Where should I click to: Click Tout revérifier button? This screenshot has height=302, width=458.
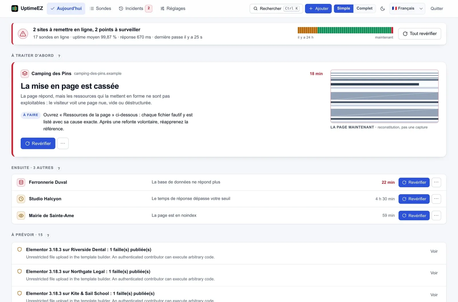[x=420, y=34]
